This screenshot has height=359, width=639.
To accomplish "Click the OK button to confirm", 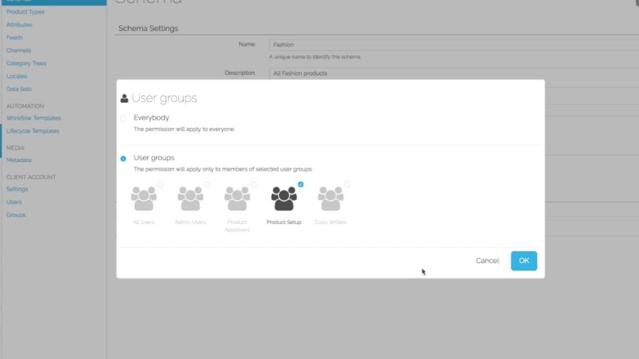I will [524, 261].
